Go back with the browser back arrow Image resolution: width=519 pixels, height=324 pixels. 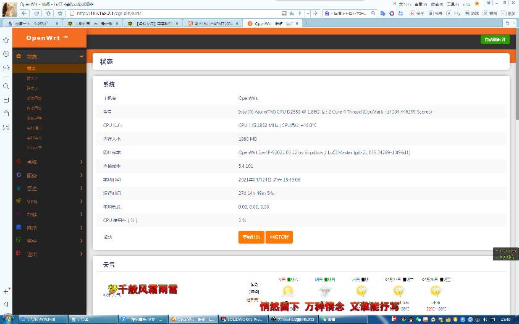click(24, 14)
